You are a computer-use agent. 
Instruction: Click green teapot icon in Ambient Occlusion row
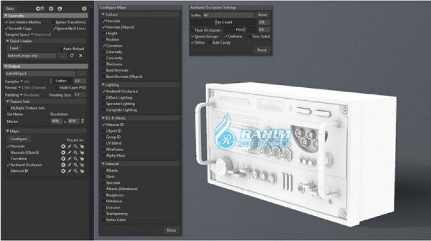81,165
